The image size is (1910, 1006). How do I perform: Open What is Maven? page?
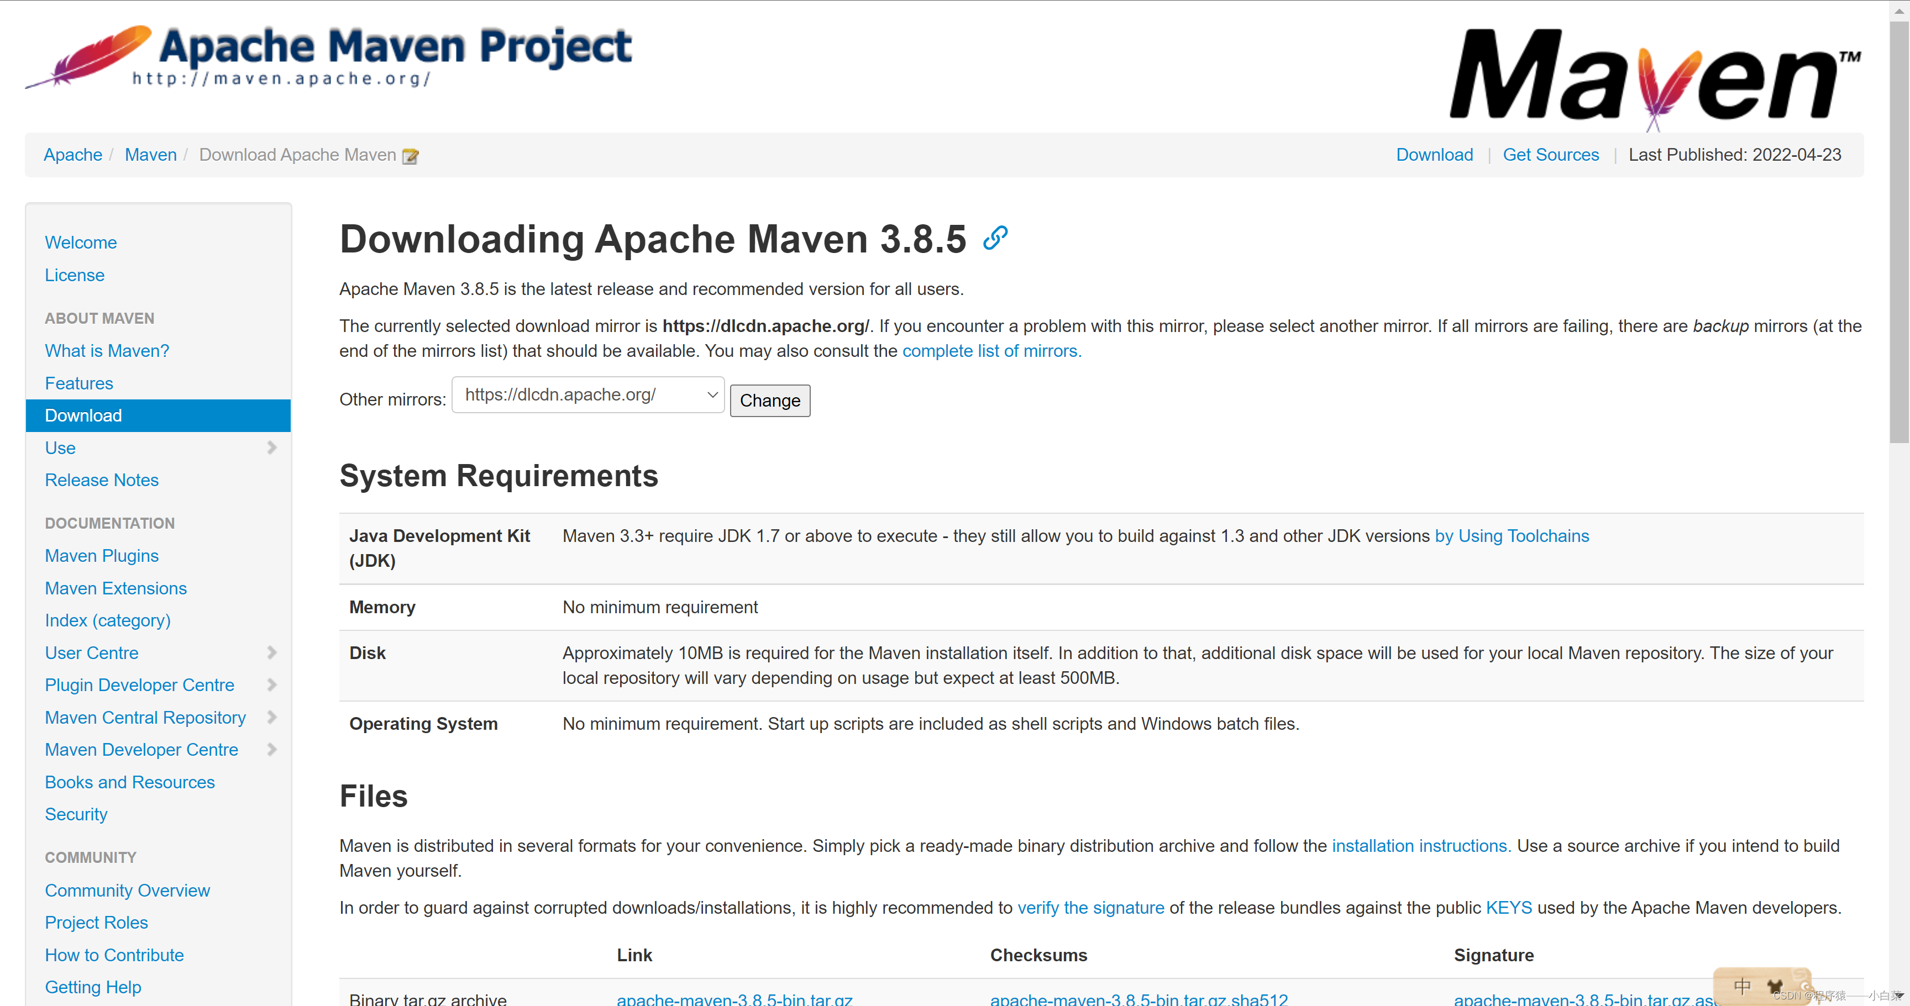[107, 351]
